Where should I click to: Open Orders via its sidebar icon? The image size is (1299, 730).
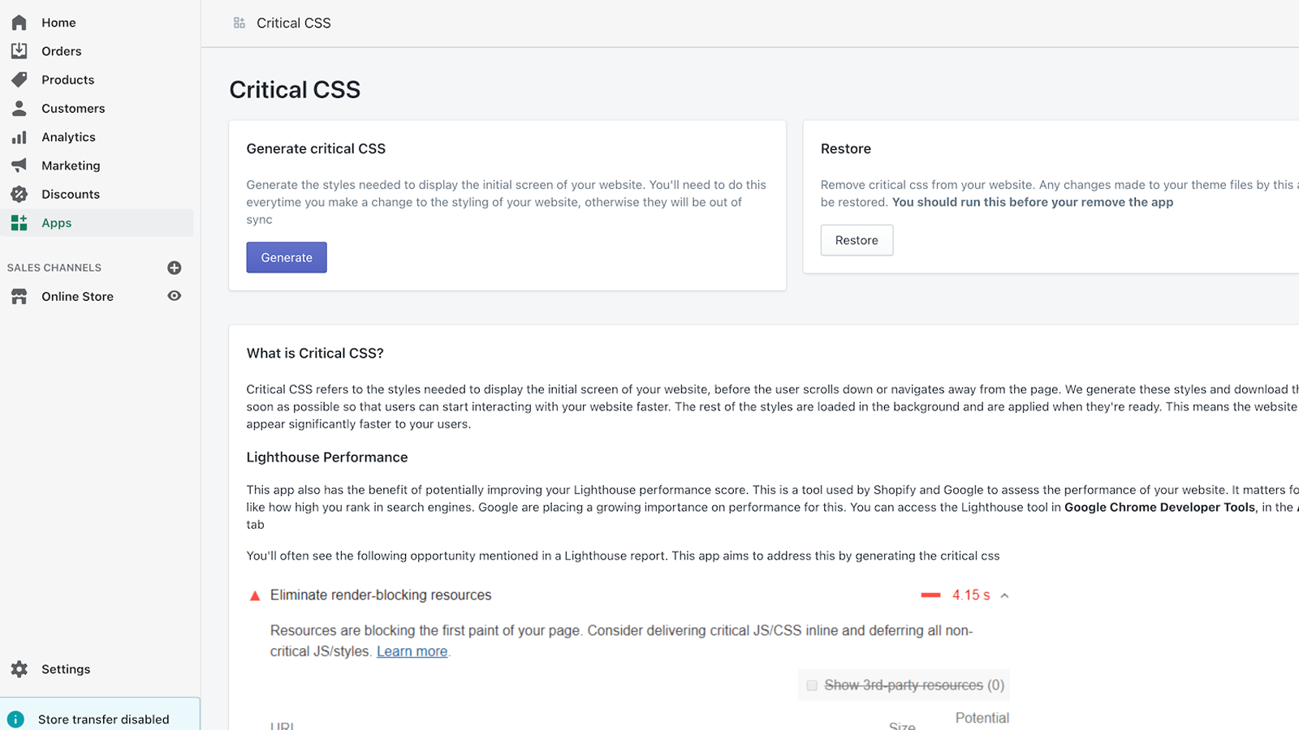pos(19,50)
